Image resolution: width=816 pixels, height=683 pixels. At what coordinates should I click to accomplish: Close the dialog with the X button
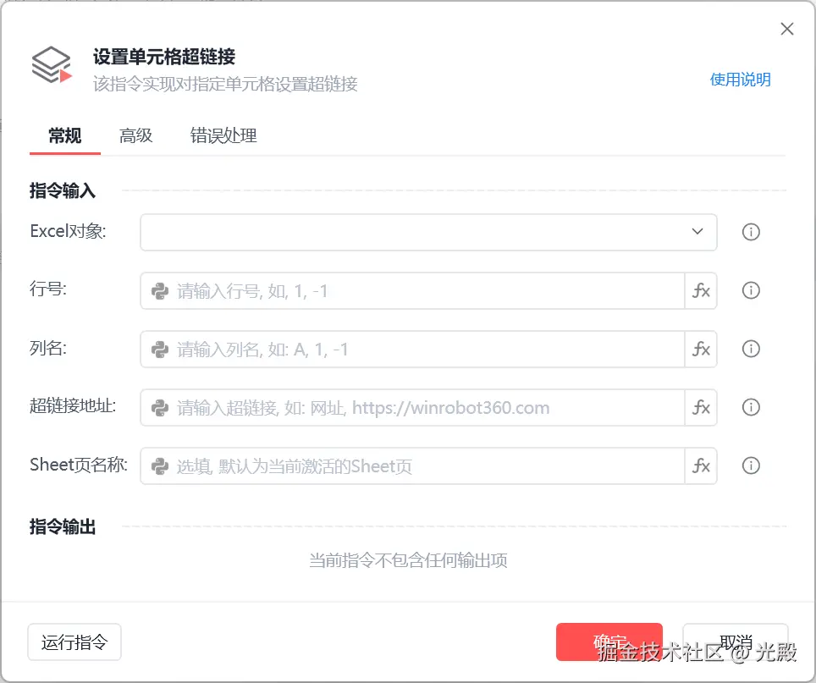787,29
